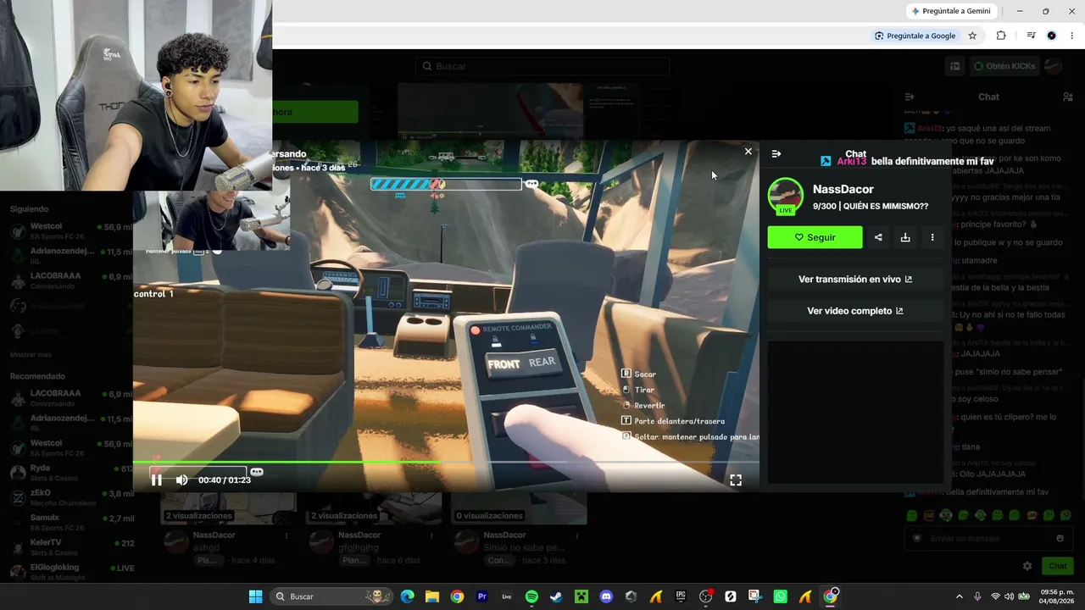Open Adrianozendej IRL channel under Siguiendo
The width and height of the screenshot is (1085, 610).
click(x=71, y=256)
